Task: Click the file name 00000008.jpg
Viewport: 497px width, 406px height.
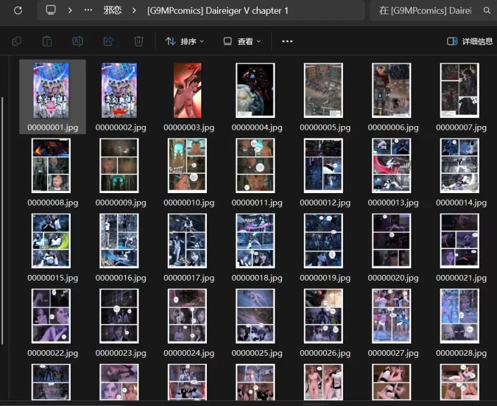Action: pos(53,202)
